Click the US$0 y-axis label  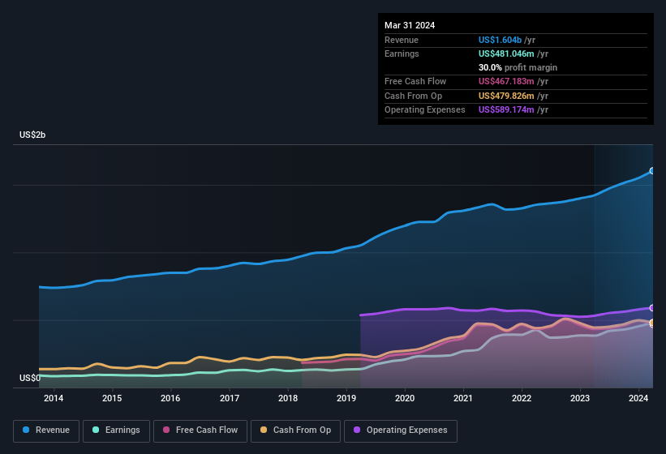30,378
